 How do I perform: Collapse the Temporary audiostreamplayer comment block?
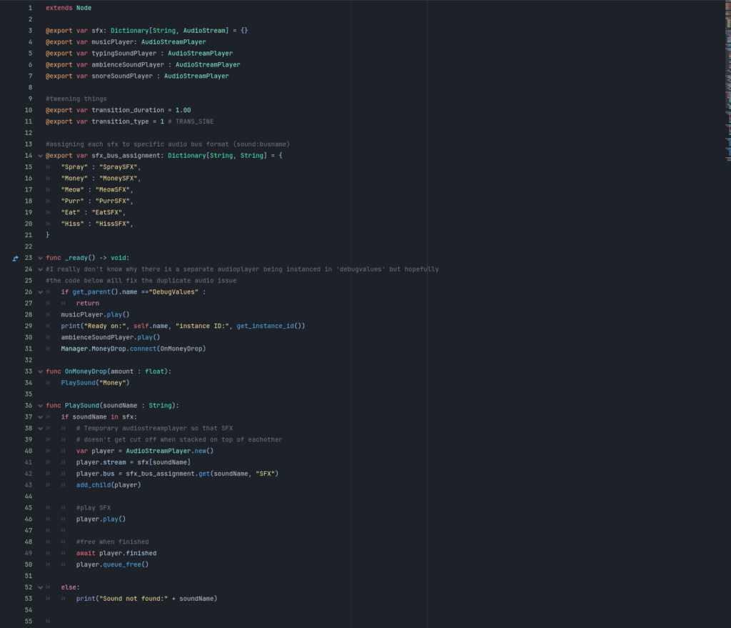[39, 429]
